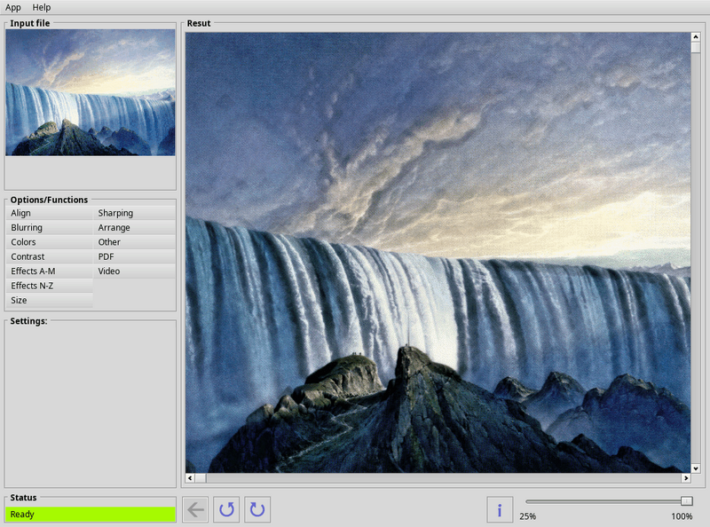Click the back arrow button
This screenshot has width=710, height=527.
point(195,510)
